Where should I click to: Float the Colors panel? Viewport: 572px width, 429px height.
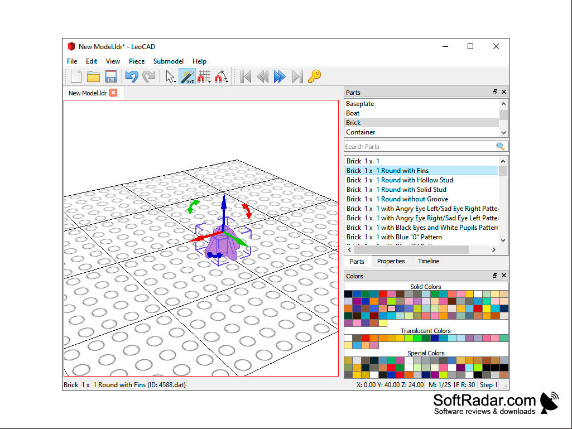495,276
